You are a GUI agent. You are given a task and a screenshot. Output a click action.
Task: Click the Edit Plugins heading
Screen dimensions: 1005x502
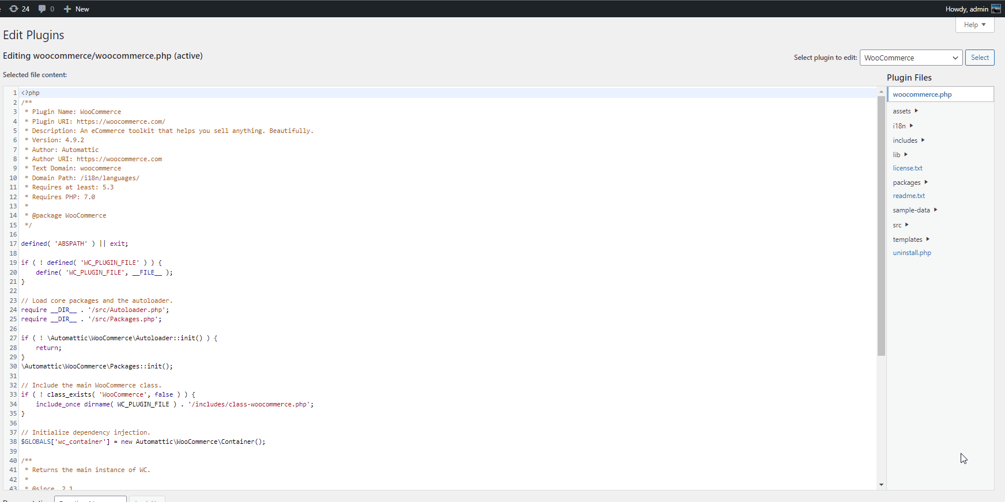pos(33,35)
